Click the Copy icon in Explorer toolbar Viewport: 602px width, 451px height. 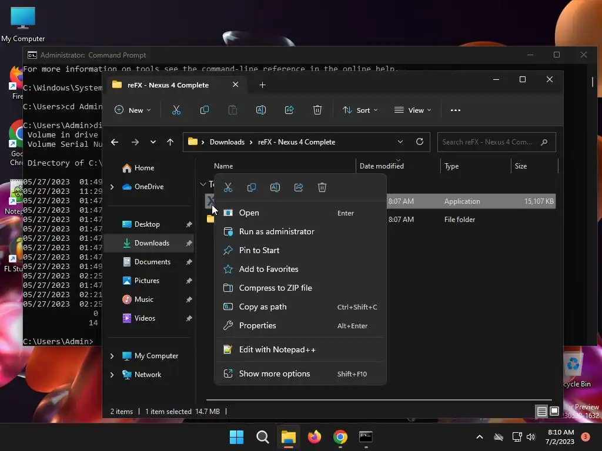pyautogui.click(x=205, y=110)
